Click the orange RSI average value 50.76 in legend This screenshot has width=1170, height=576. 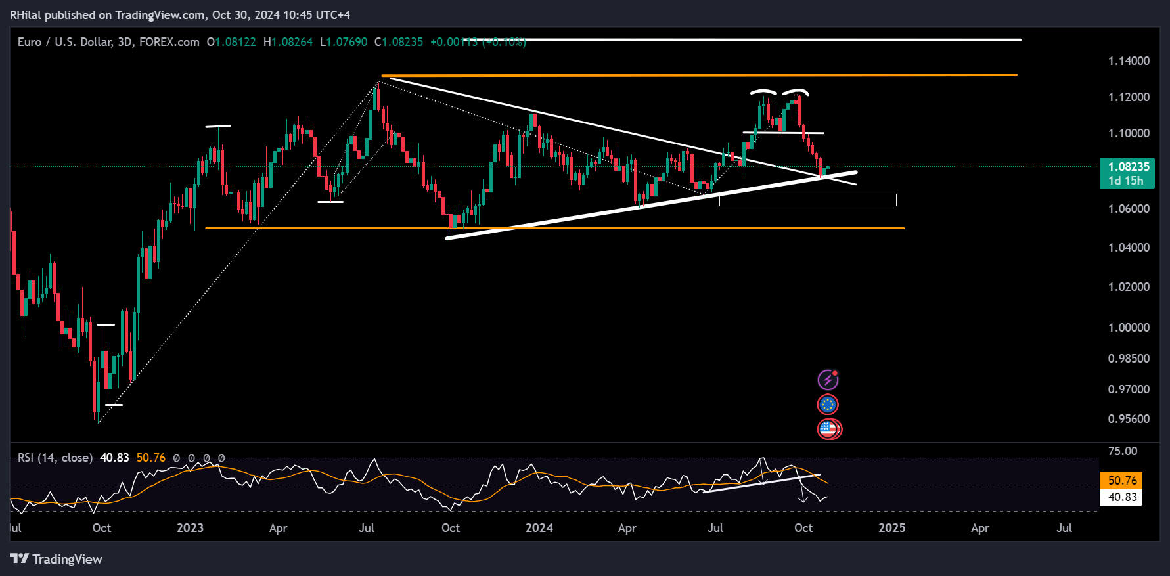click(151, 458)
